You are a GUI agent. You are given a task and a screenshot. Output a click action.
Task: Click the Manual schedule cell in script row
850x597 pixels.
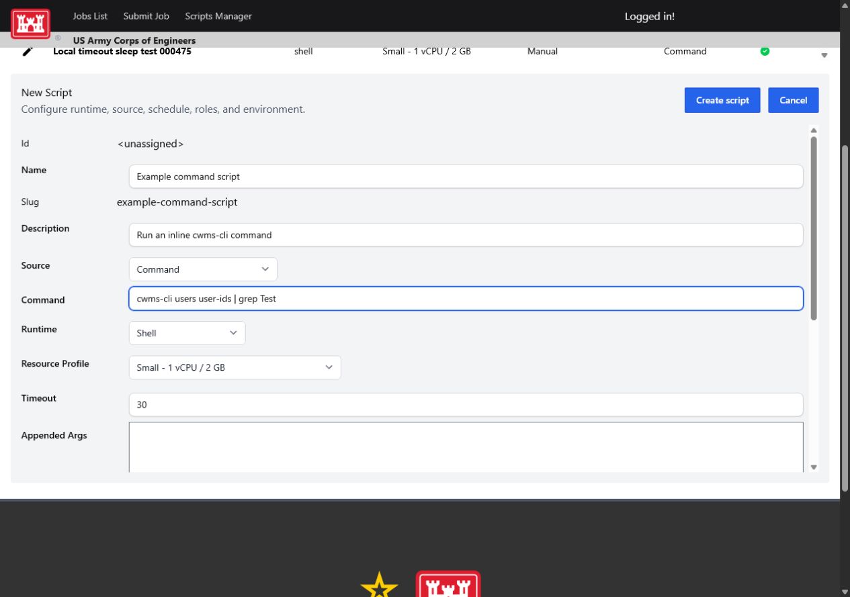[x=542, y=51]
